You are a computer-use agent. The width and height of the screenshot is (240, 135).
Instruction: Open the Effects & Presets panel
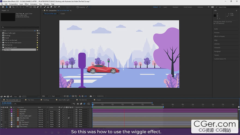click(219, 36)
